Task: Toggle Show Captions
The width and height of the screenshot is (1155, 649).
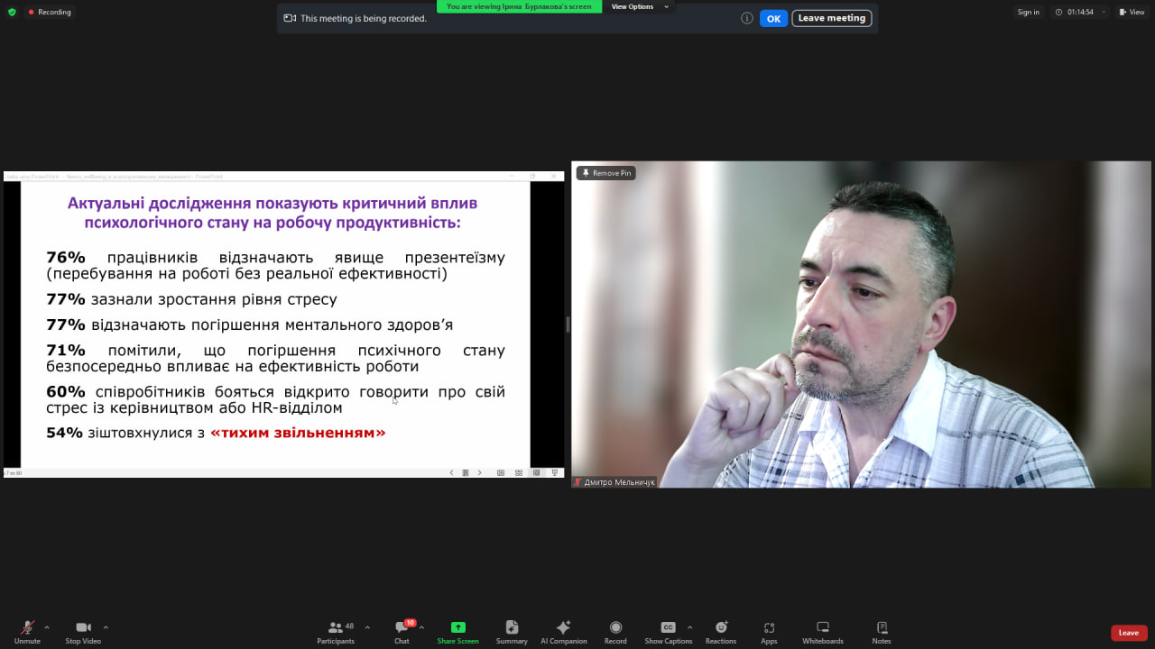Action: point(668,632)
